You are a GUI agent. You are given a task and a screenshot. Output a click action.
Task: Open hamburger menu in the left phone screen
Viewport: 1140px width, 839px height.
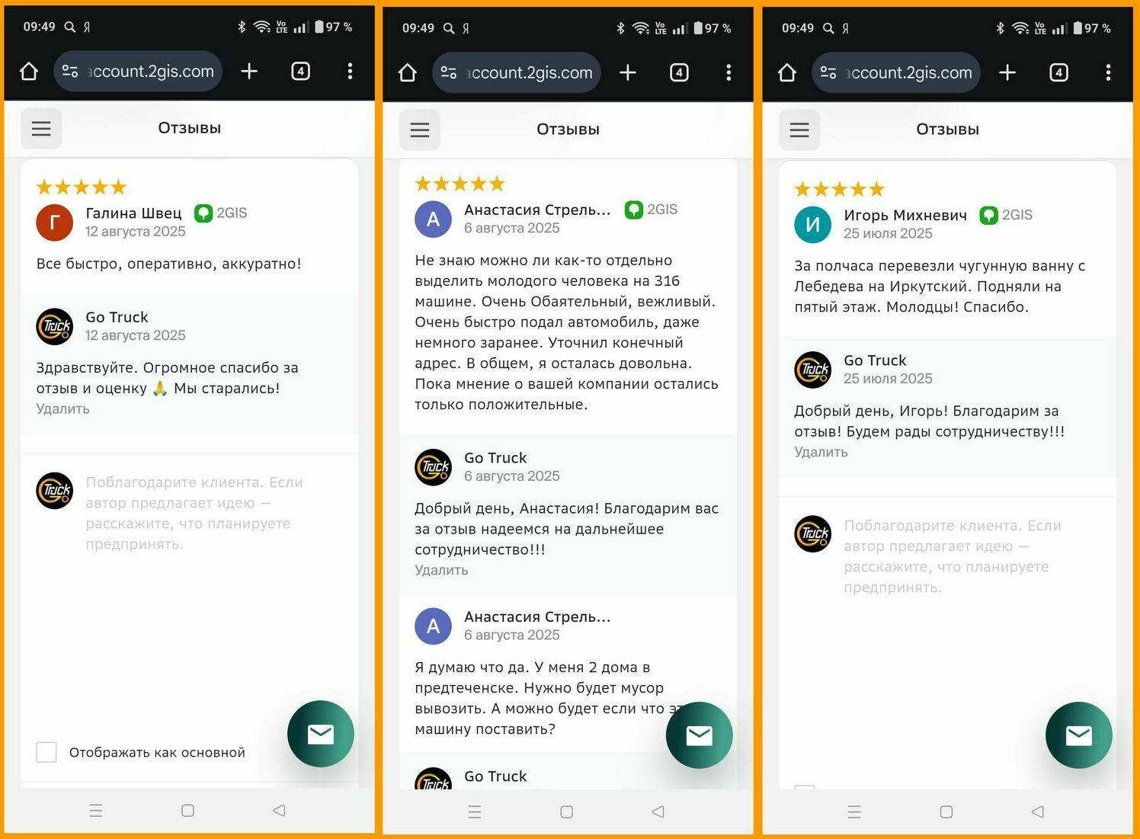point(41,129)
